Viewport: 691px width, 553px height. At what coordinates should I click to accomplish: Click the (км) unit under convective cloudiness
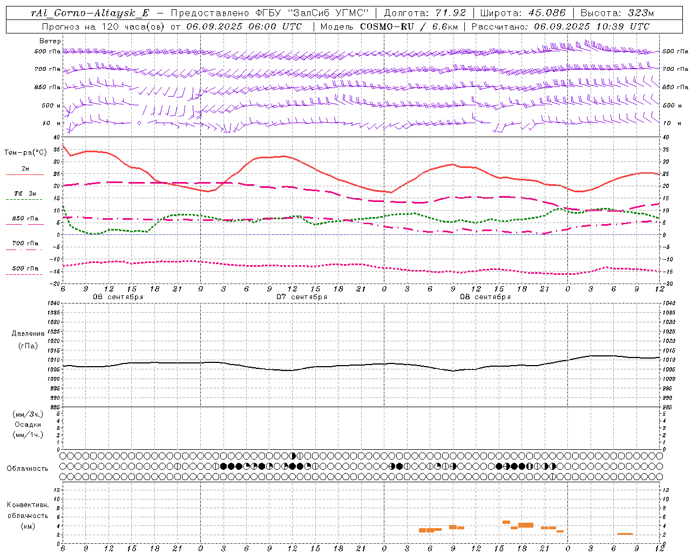pyautogui.click(x=28, y=526)
